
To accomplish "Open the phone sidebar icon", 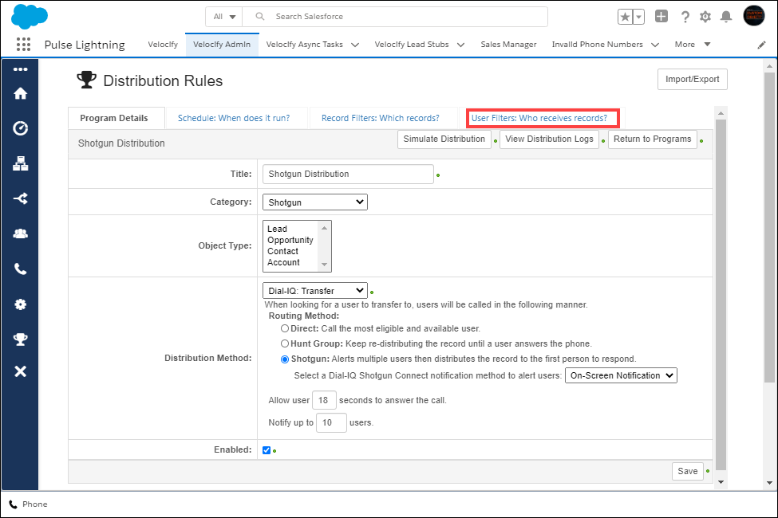I will tap(20, 269).
